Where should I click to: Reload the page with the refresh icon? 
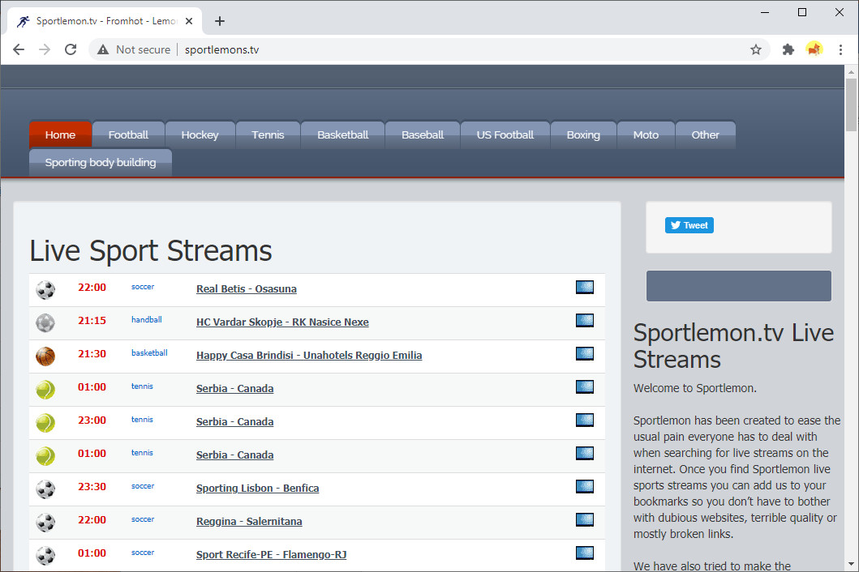coord(71,49)
